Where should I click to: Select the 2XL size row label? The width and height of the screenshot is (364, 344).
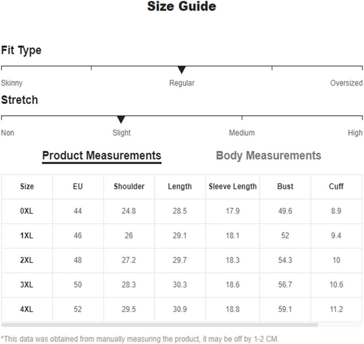point(27,260)
